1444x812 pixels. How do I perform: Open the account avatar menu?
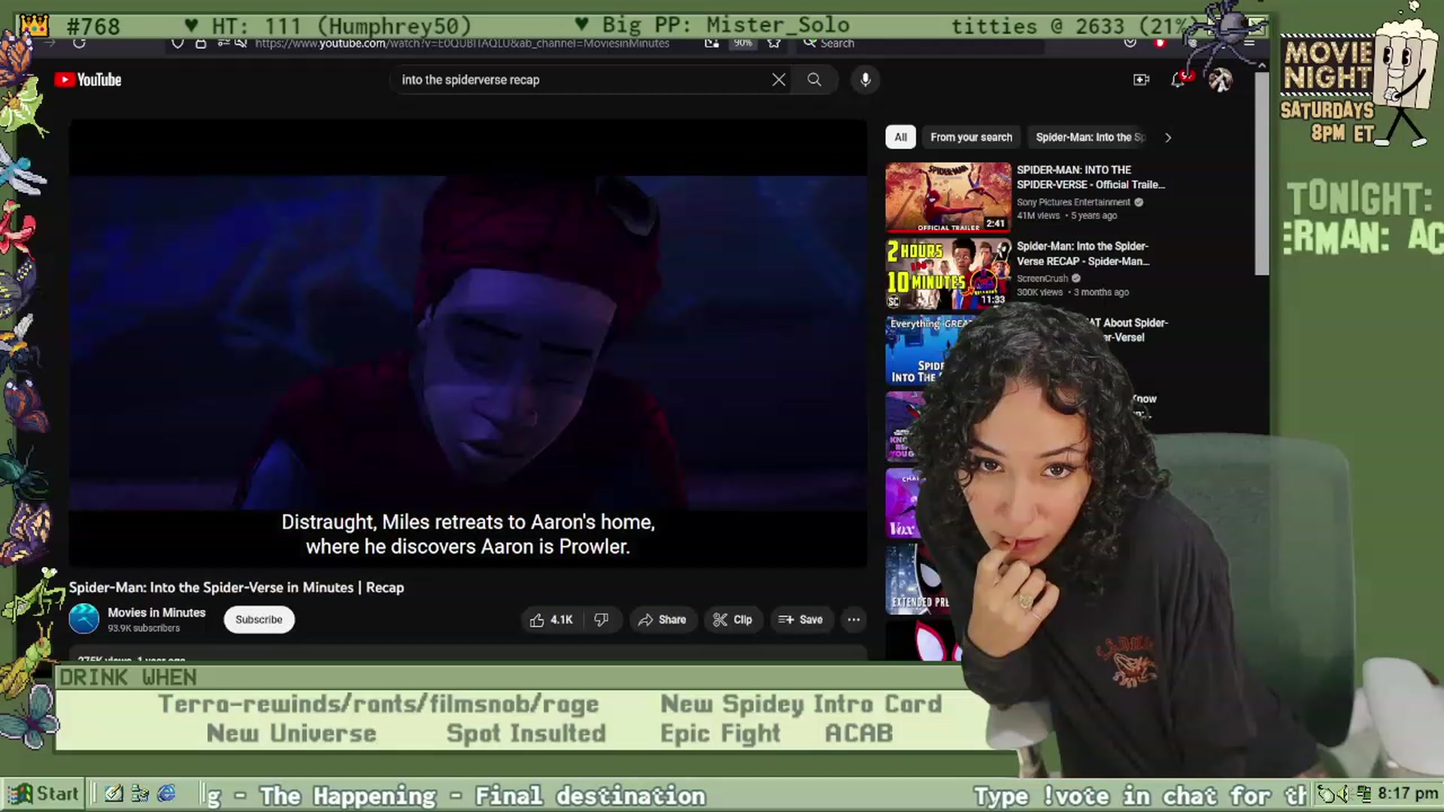1220,80
